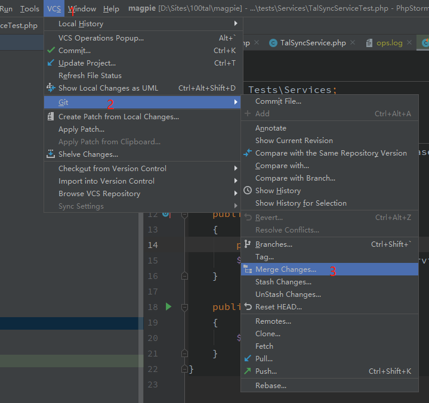Select Fetch in Git submenu

pyautogui.click(x=330, y=346)
